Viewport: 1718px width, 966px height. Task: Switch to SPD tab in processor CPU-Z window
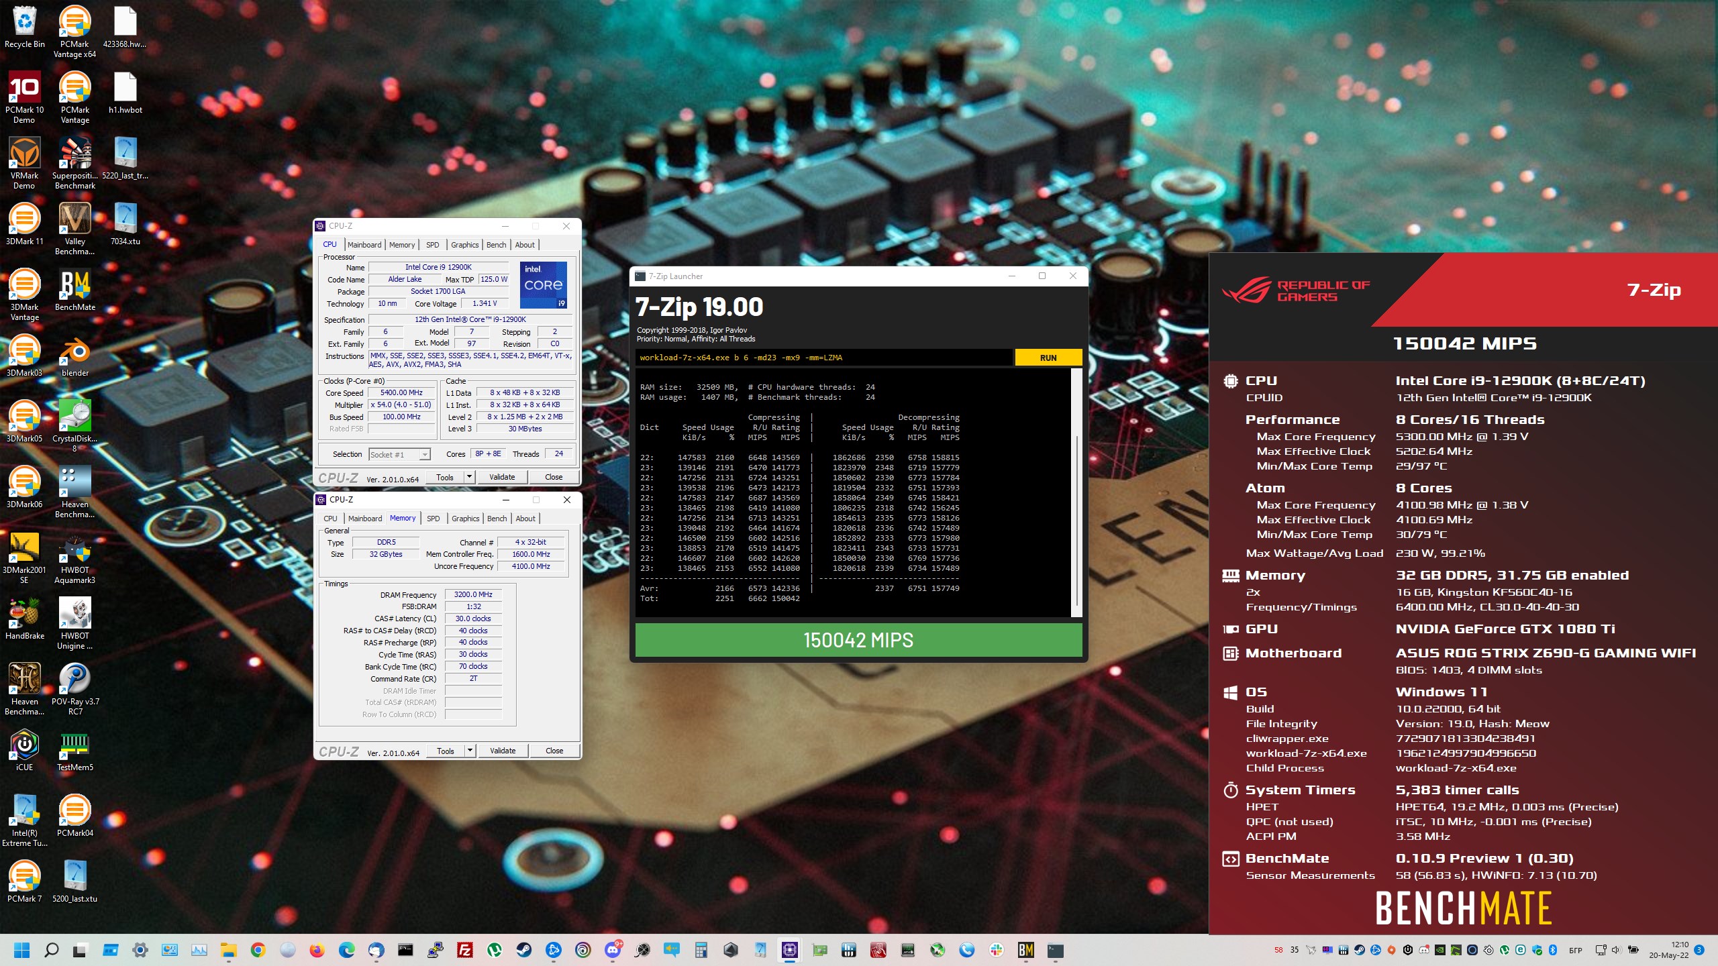click(x=432, y=245)
